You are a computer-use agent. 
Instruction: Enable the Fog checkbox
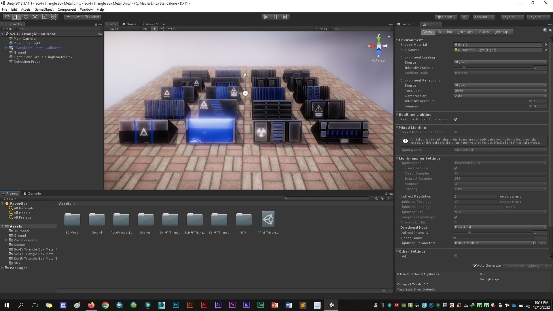[455, 256]
